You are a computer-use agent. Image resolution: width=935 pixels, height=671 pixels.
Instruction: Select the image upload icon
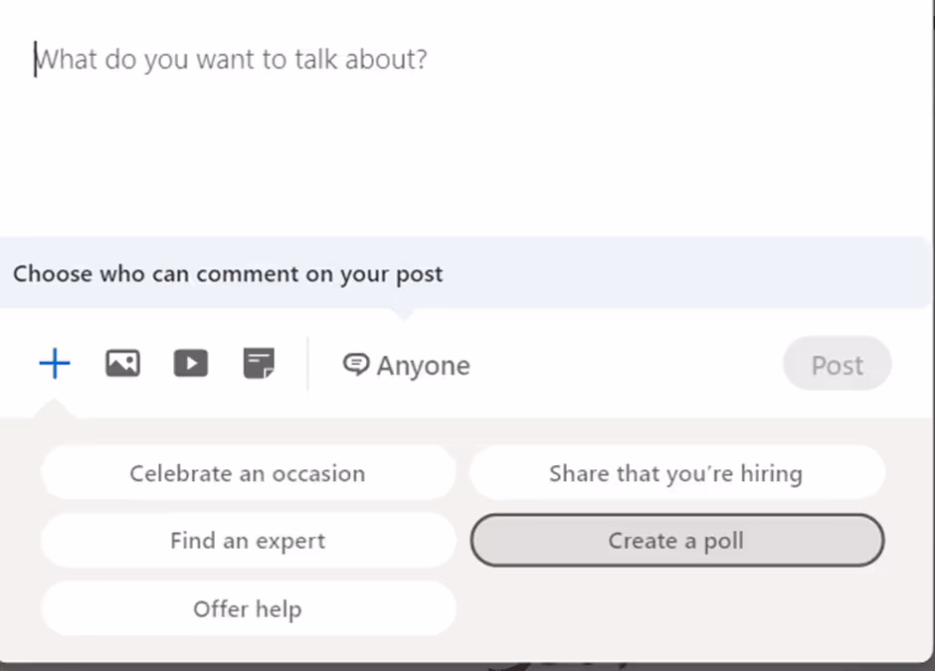[x=122, y=363]
